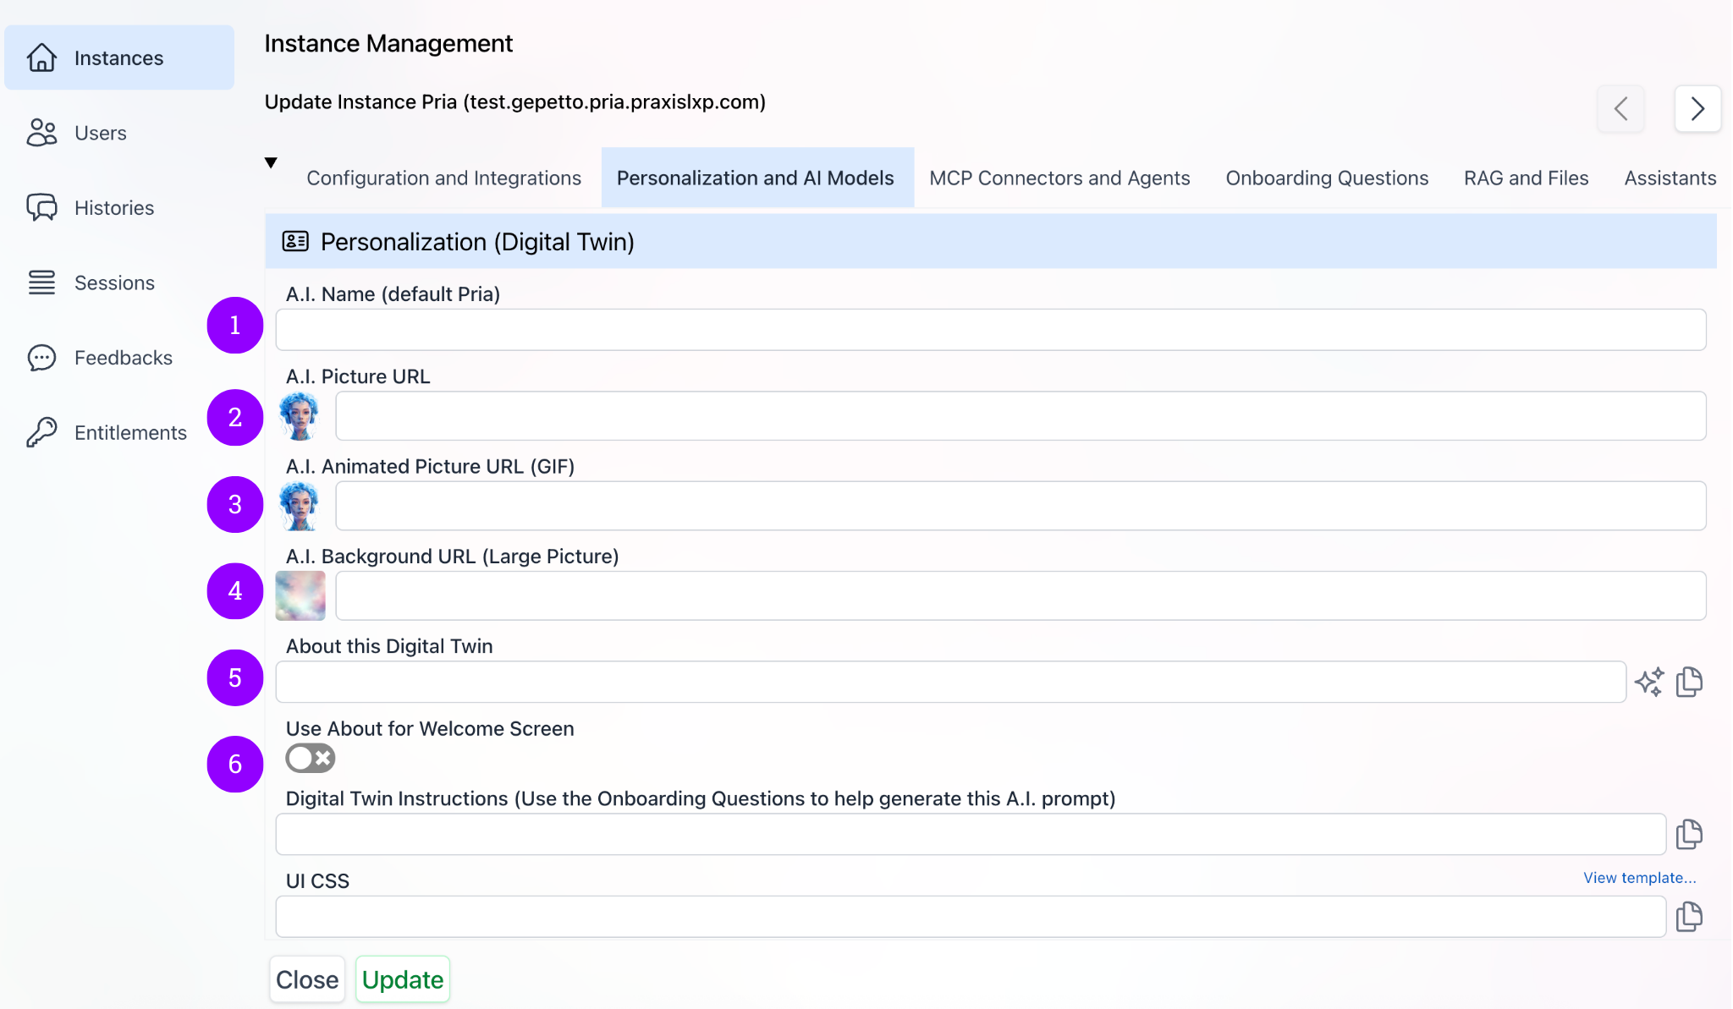Collapse the tabs disclosure triangle

[x=270, y=162]
